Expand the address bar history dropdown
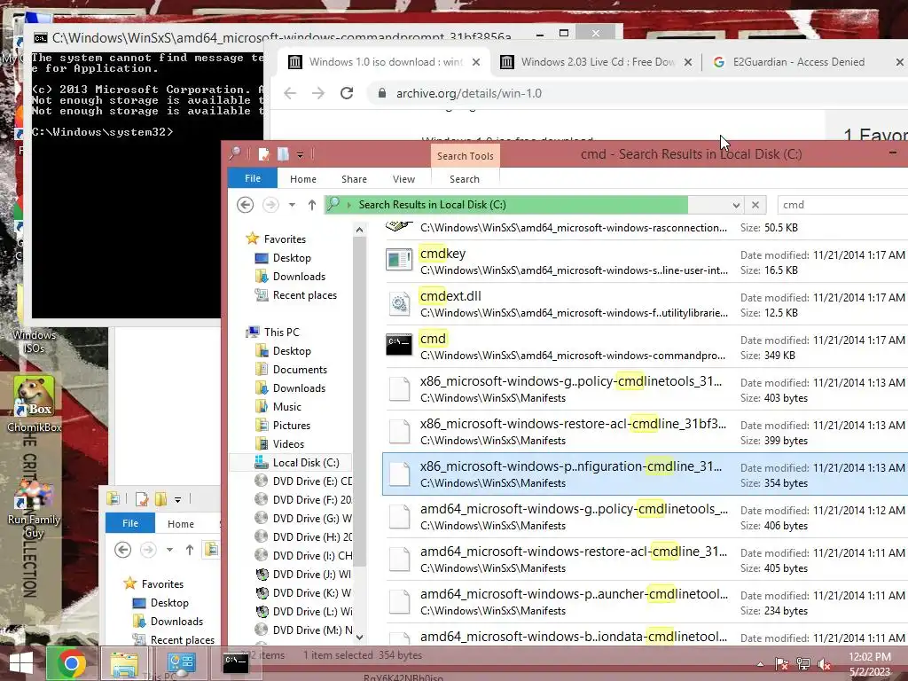The image size is (908, 681). [x=735, y=205]
